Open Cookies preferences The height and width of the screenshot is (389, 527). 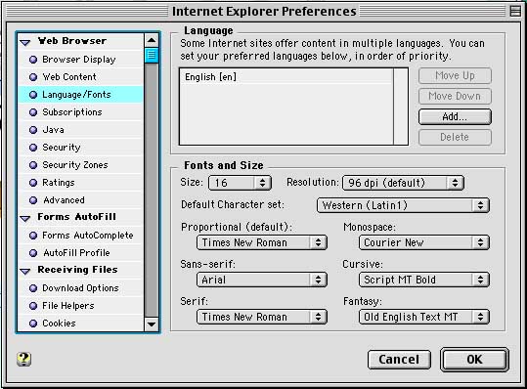[81, 324]
